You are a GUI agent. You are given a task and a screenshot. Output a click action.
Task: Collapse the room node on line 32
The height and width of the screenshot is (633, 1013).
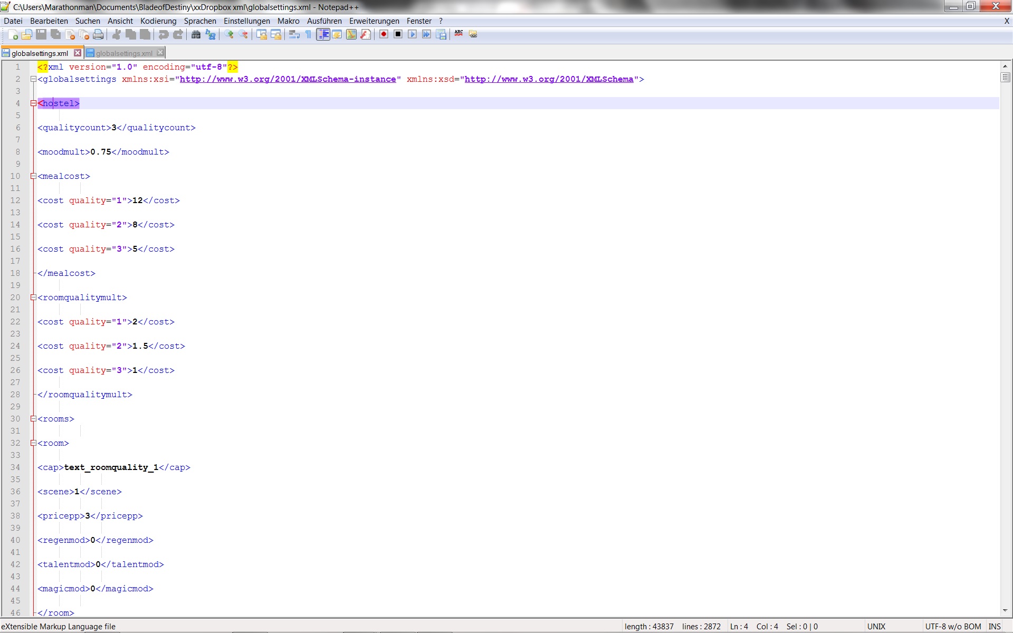click(x=33, y=443)
